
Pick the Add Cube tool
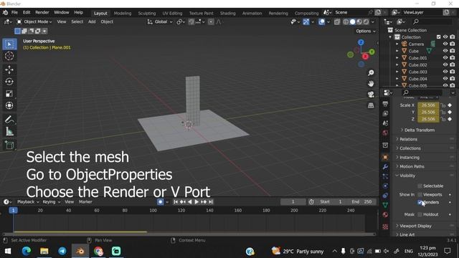coord(9,145)
